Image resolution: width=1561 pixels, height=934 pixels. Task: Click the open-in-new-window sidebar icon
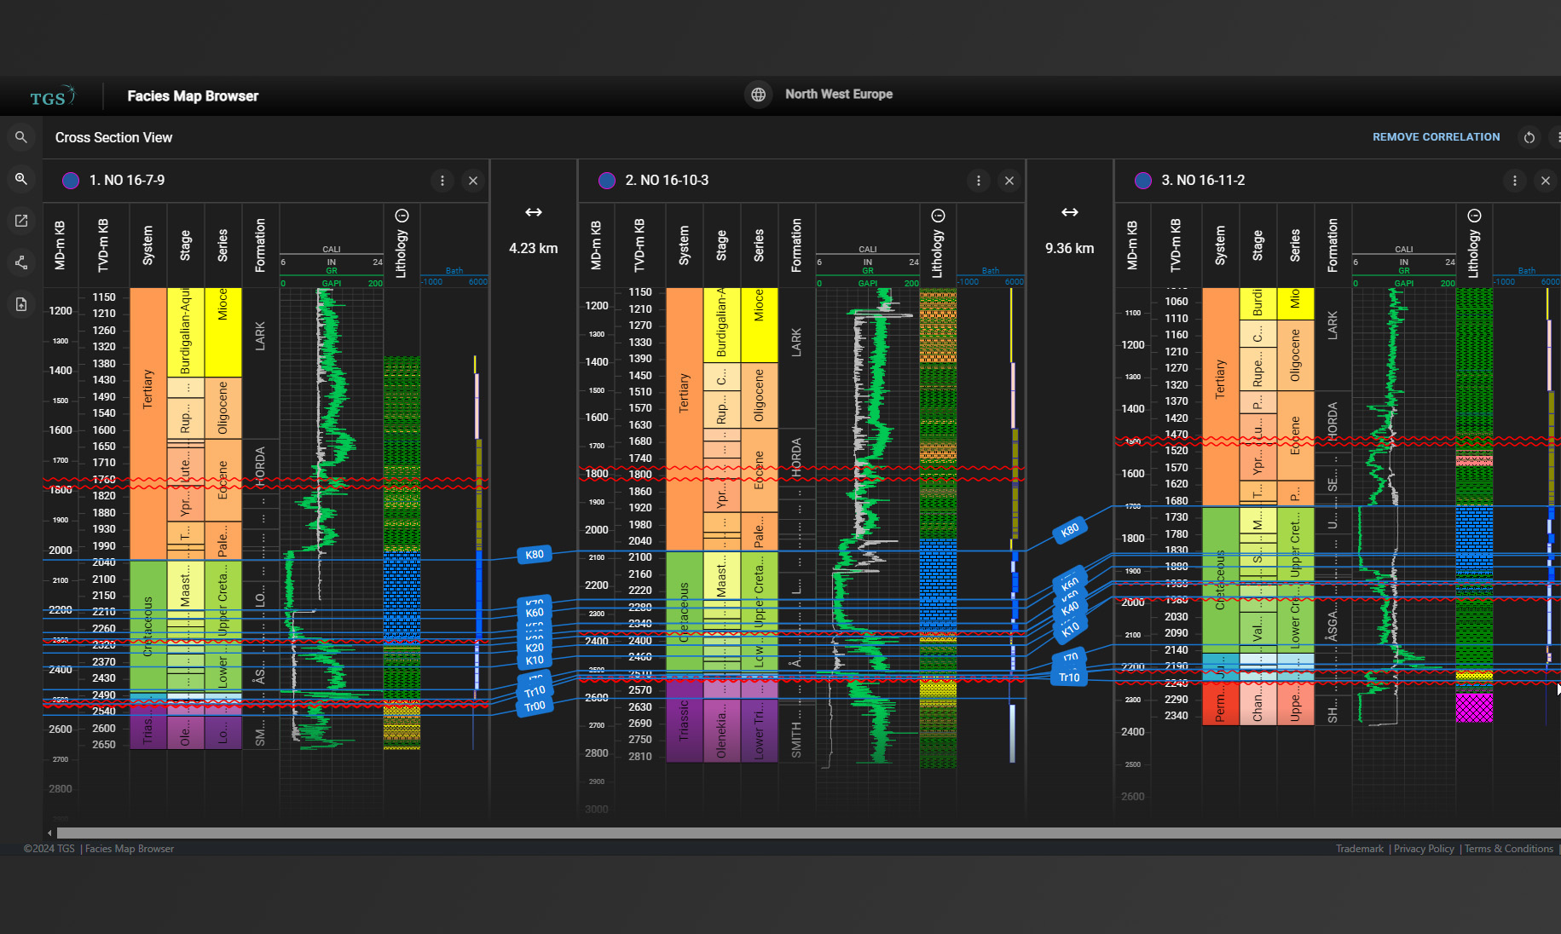[x=21, y=221]
